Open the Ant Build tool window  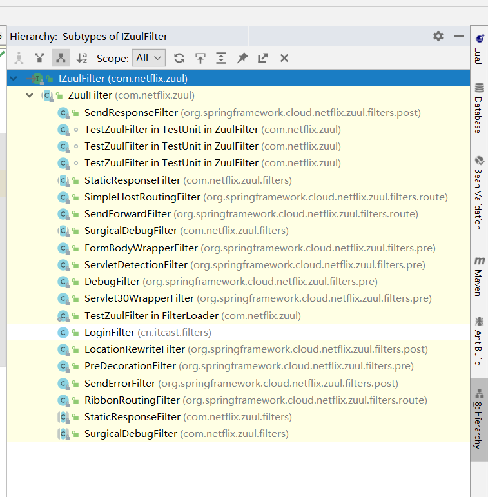479,341
